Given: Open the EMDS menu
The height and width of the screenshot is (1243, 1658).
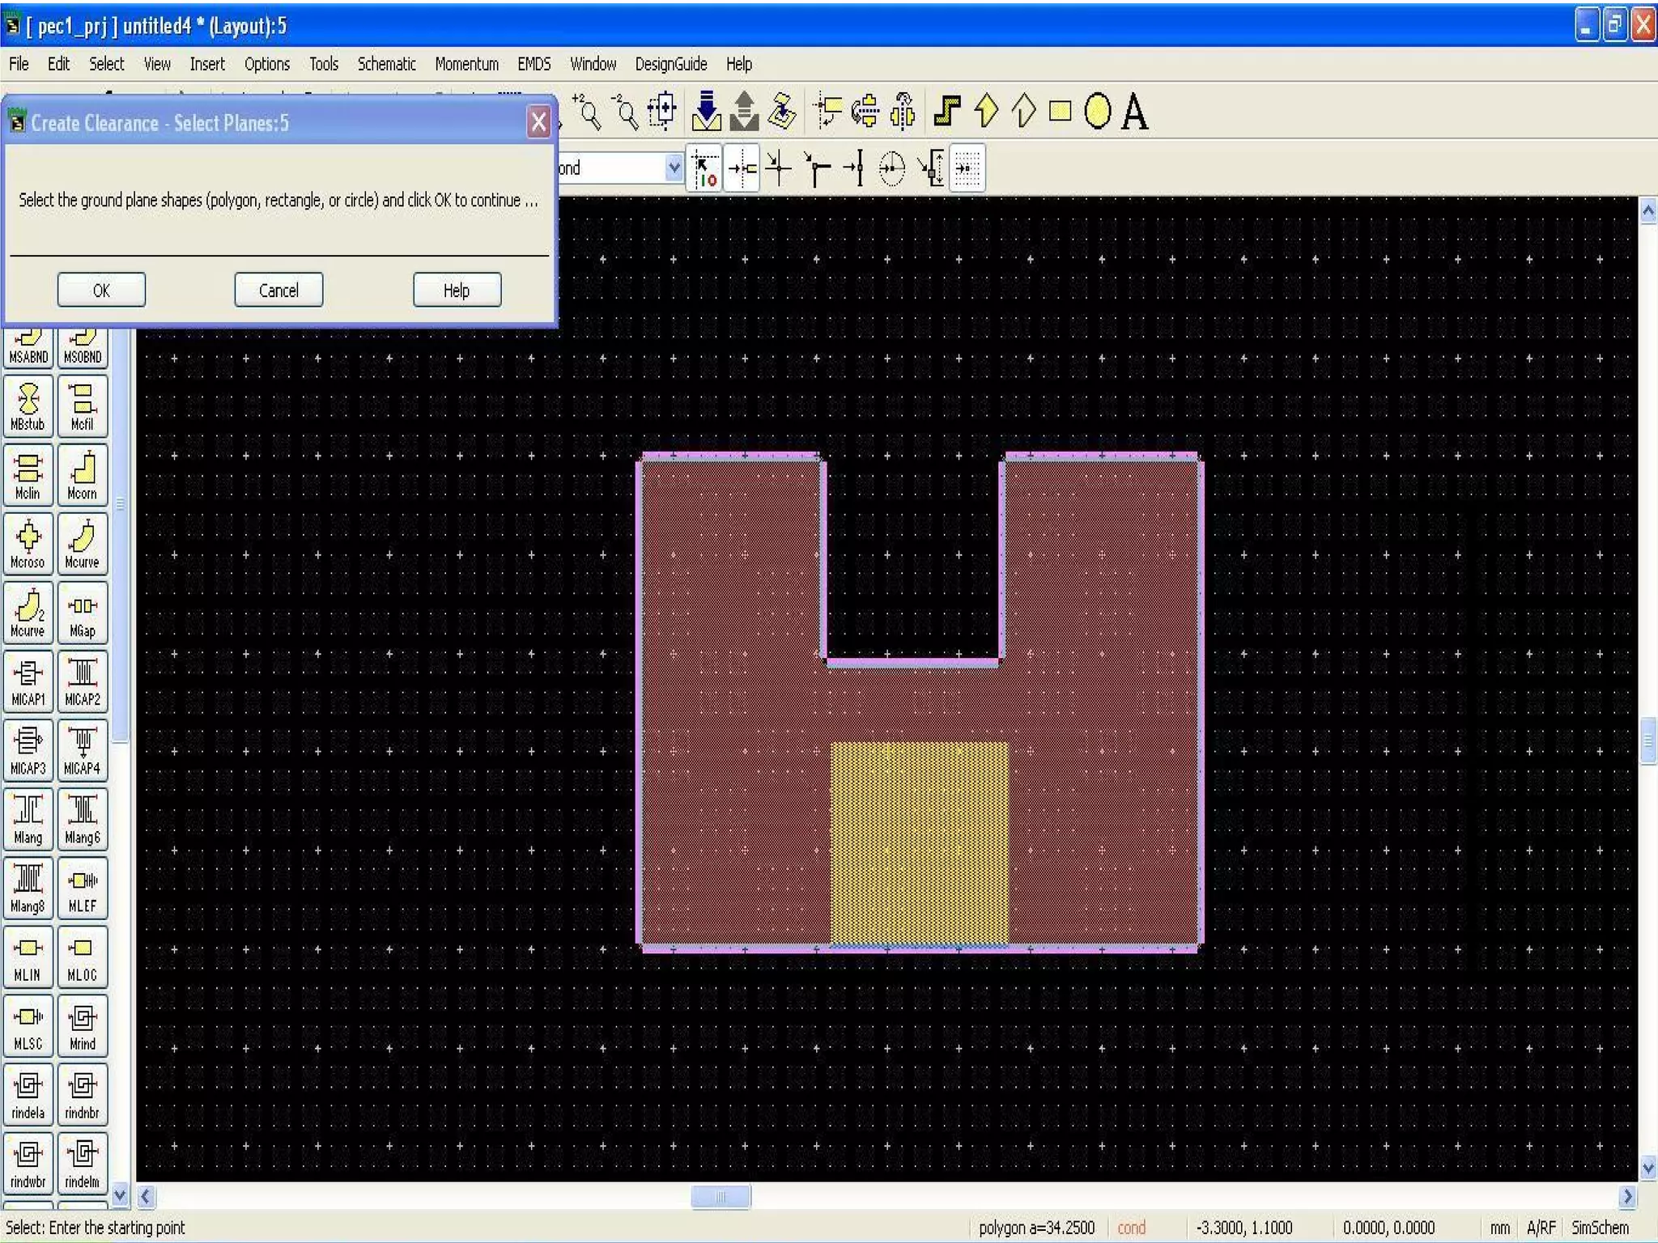Looking at the screenshot, I should coord(534,64).
